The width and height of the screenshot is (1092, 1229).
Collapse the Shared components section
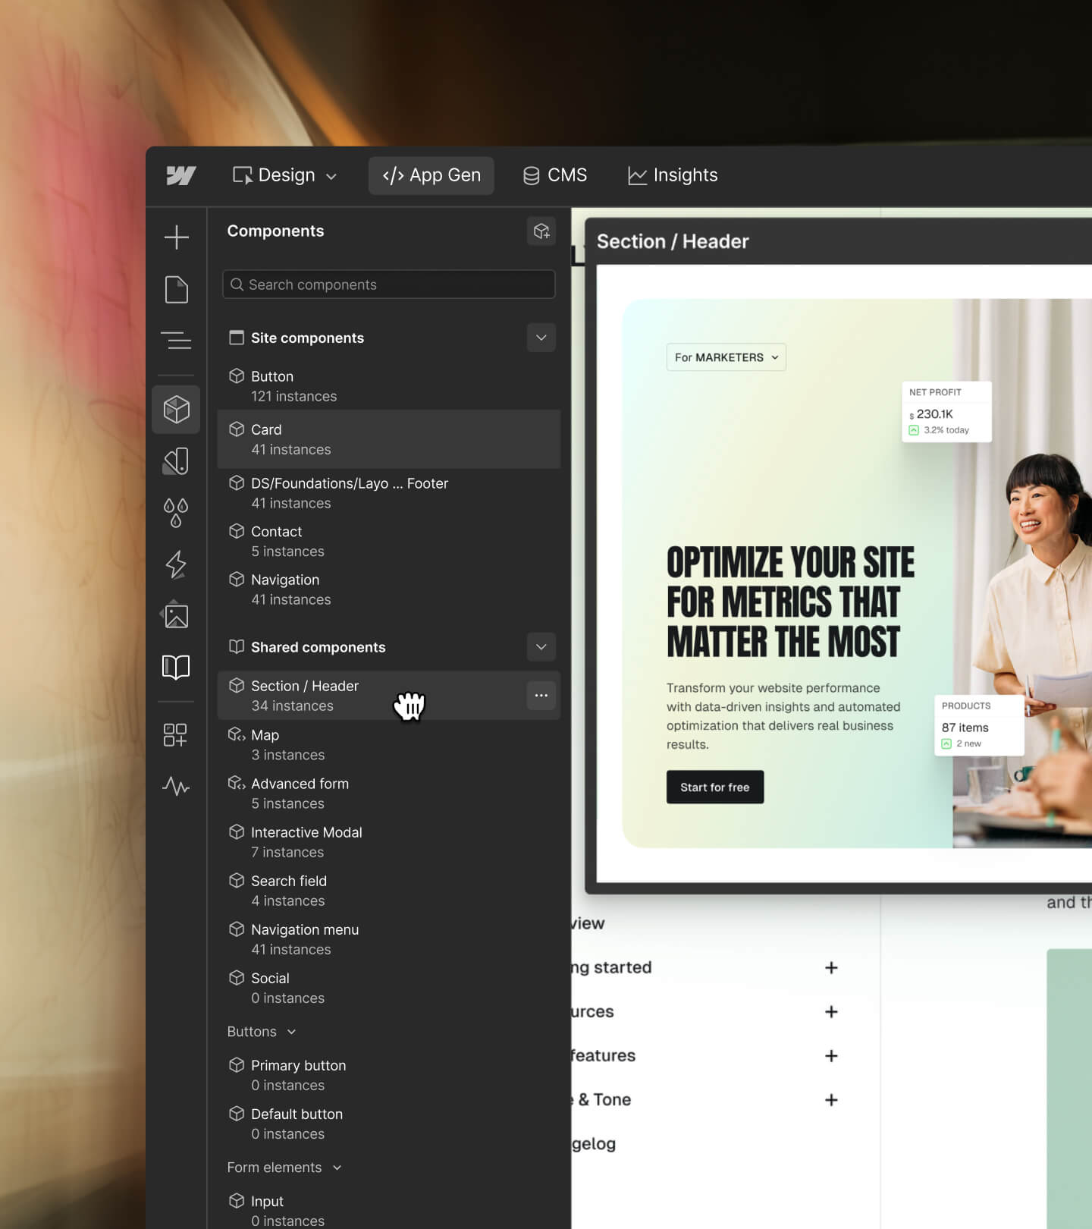click(541, 647)
